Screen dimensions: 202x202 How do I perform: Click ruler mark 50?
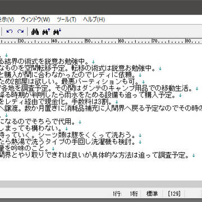88,41
